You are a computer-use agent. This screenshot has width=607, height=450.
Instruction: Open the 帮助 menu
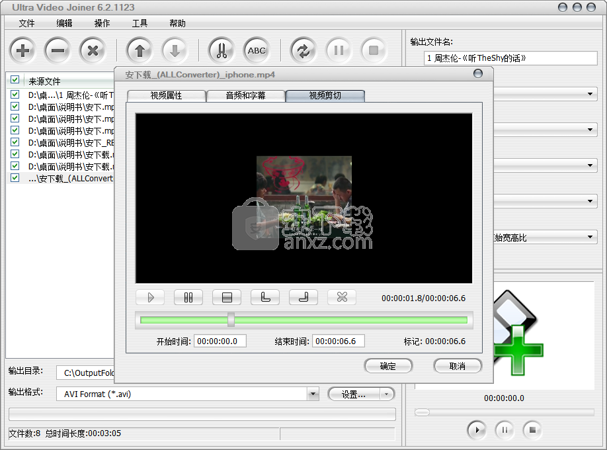[x=177, y=23]
